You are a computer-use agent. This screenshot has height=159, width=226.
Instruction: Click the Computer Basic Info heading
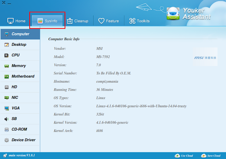[x=64, y=39]
